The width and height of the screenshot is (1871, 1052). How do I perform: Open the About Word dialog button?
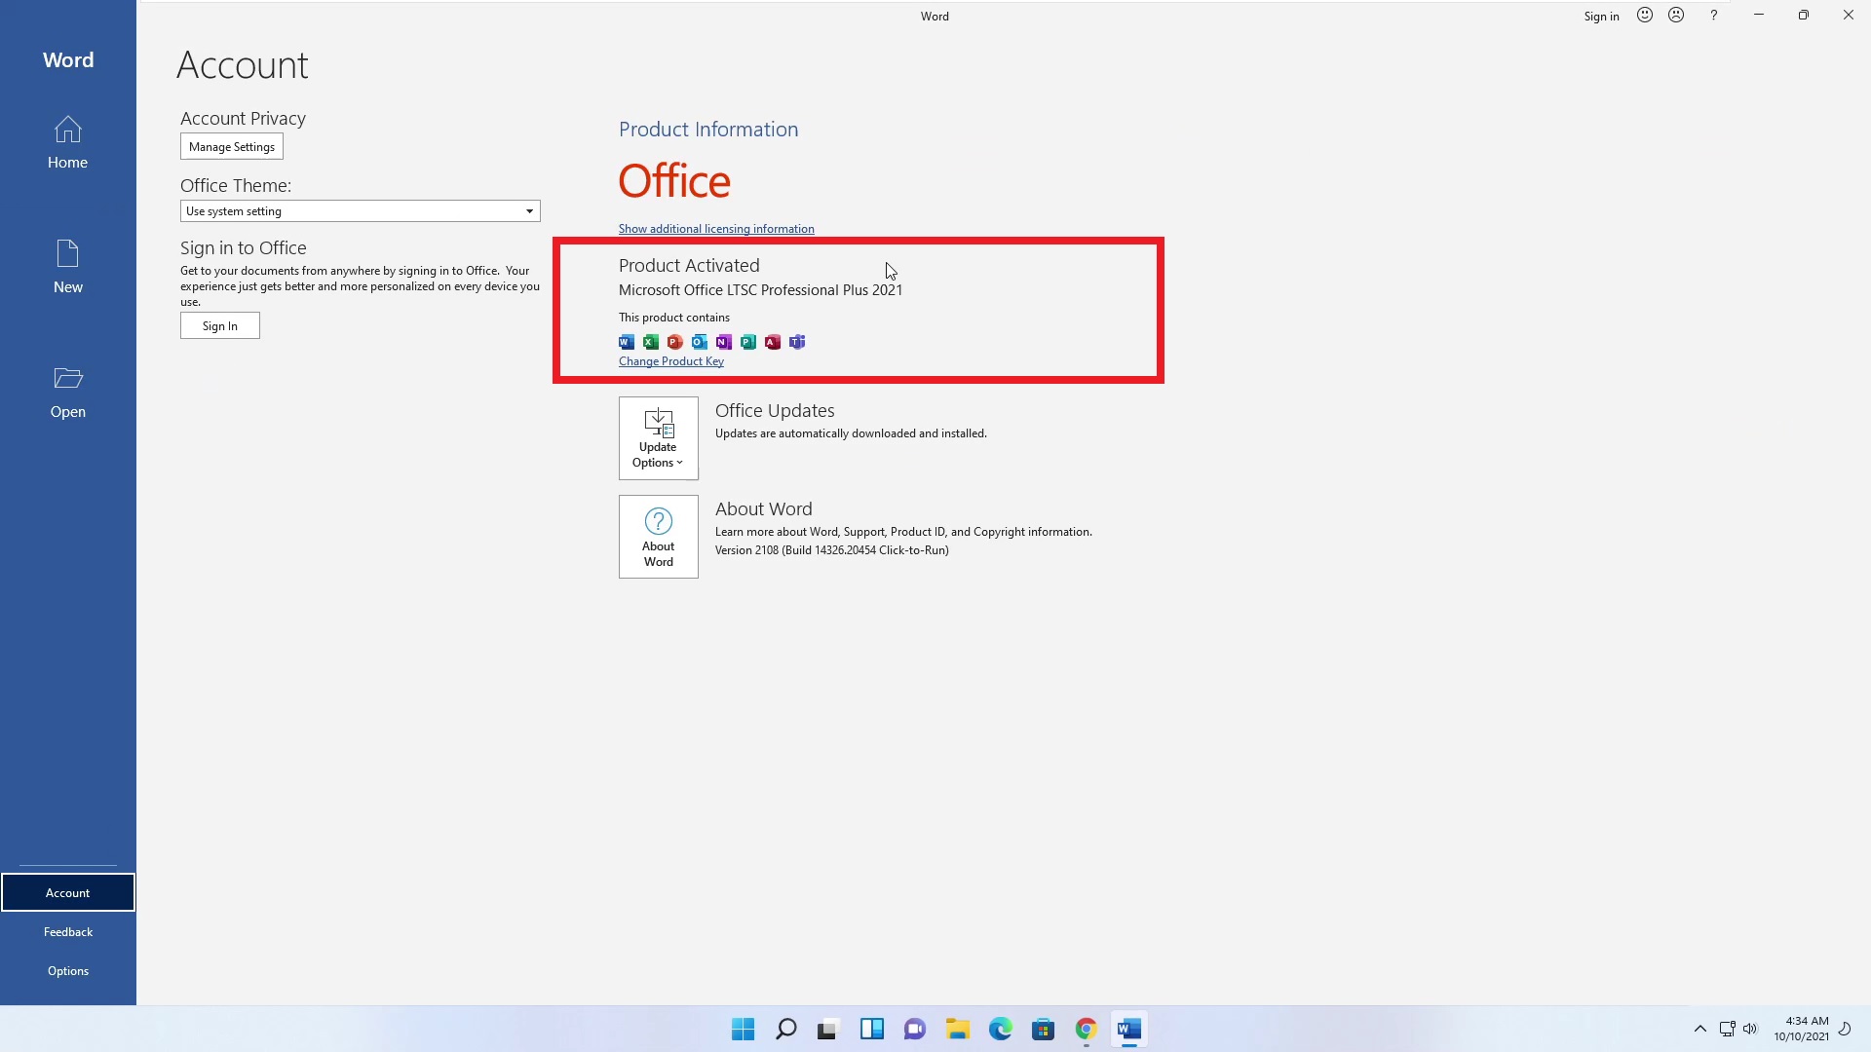659,537
